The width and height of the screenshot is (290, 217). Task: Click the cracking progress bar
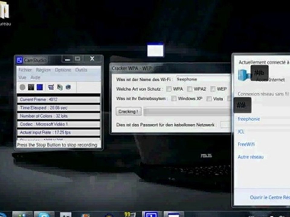coord(187,112)
